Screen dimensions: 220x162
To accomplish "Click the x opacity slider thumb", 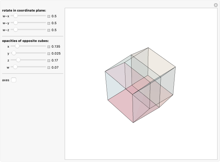I will pyautogui.click(x=17, y=46).
